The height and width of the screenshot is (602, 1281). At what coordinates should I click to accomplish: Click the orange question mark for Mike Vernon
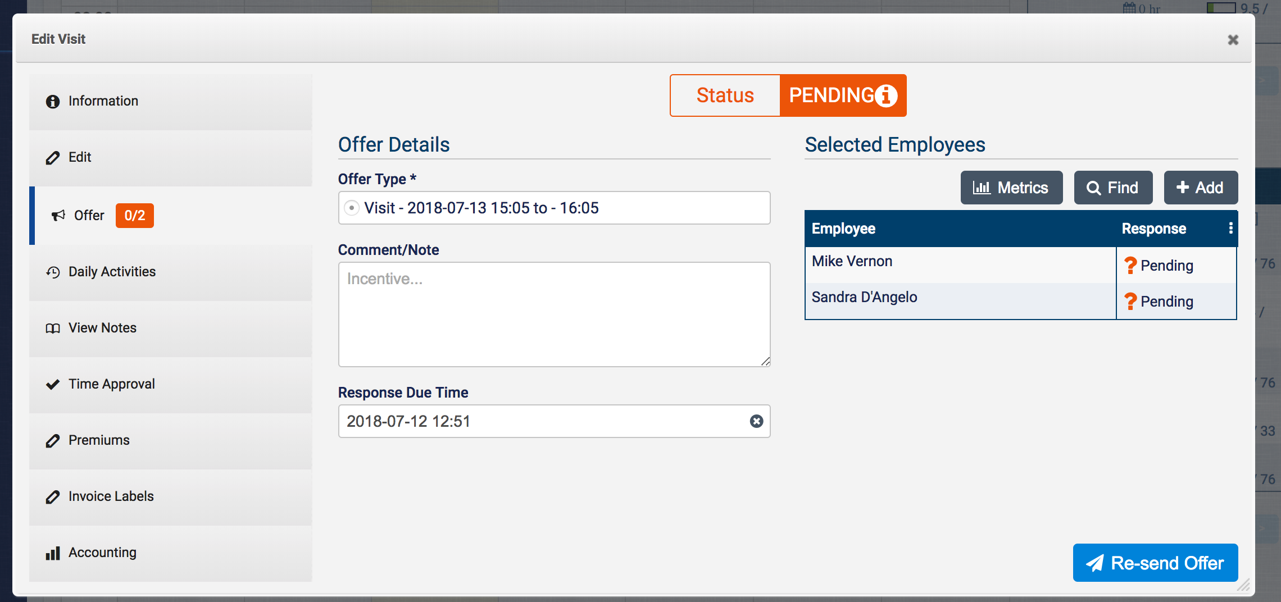pyautogui.click(x=1130, y=265)
